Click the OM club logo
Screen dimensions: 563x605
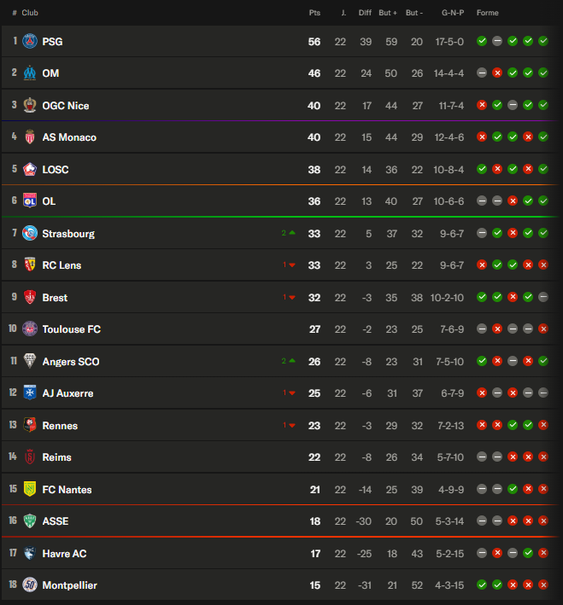coord(30,73)
